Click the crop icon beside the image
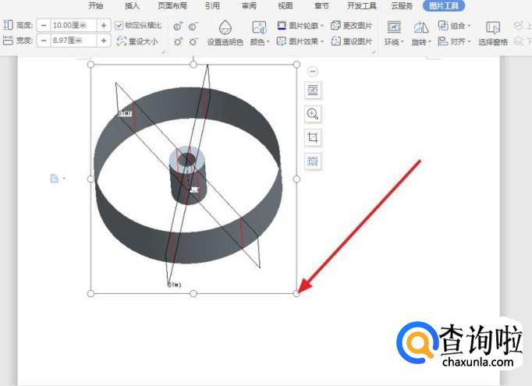 point(313,137)
